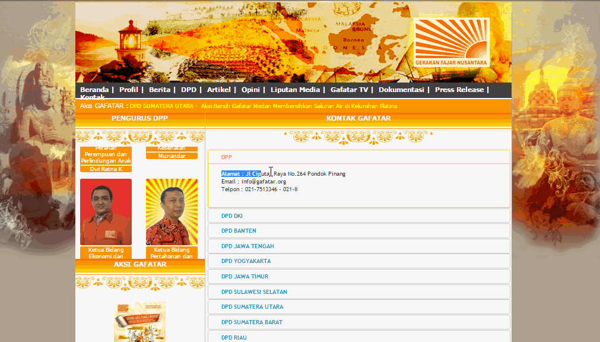
Task: Expand the DPD YOGYAKARTA section
Action: click(359, 261)
